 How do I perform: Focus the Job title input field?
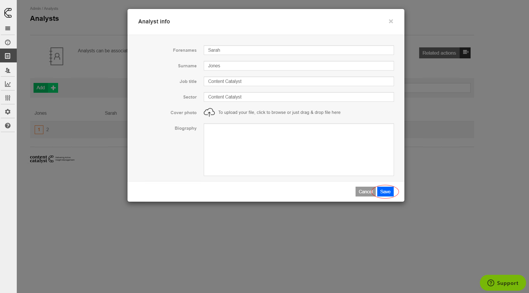pyautogui.click(x=299, y=81)
